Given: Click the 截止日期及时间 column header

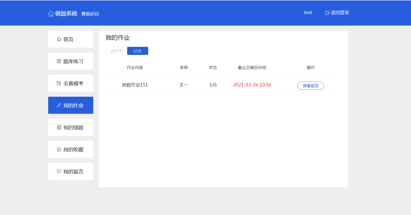Looking at the screenshot, I should coord(252,68).
